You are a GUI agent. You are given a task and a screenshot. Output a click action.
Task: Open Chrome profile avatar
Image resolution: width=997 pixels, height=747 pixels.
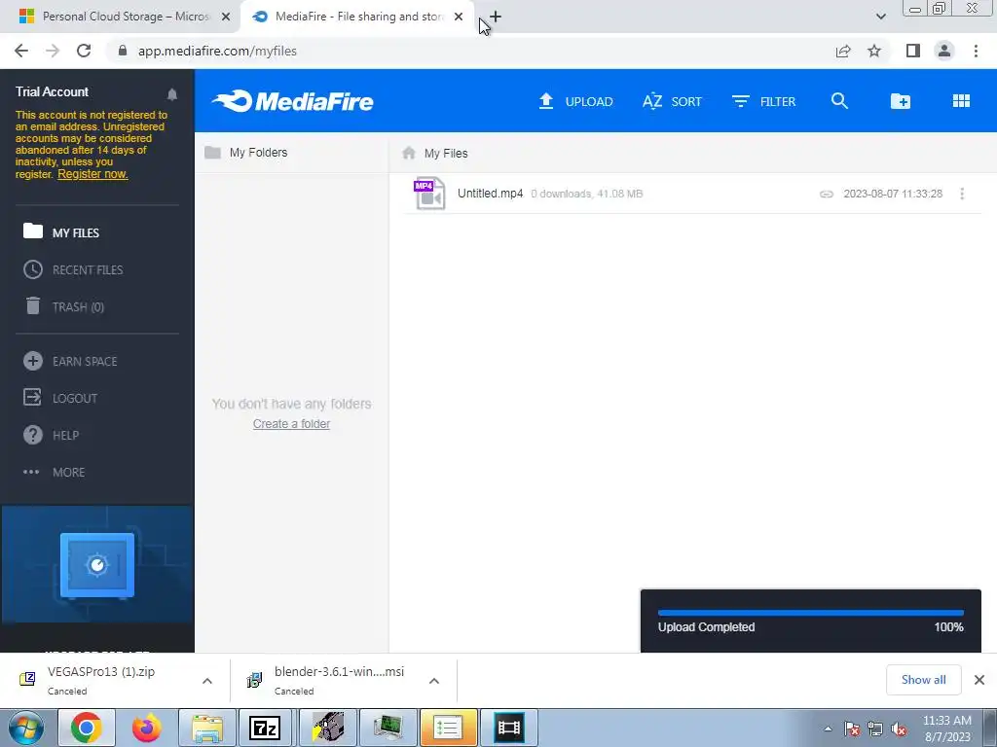(x=944, y=51)
